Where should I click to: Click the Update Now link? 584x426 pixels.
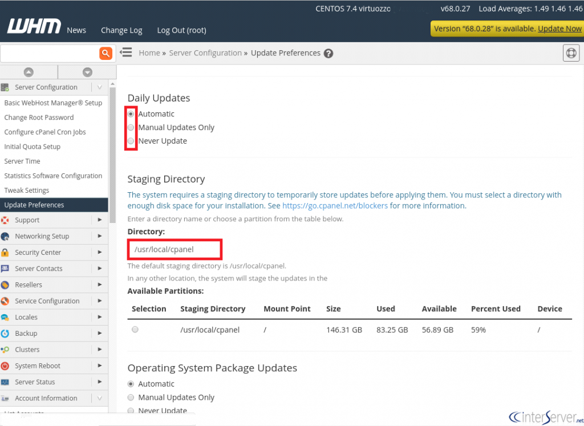(559, 29)
